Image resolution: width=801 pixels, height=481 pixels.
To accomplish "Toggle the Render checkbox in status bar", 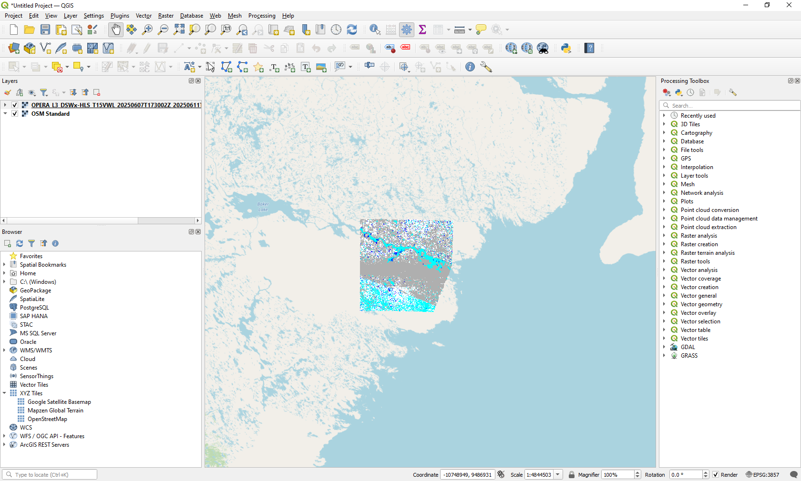I will point(716,475).
